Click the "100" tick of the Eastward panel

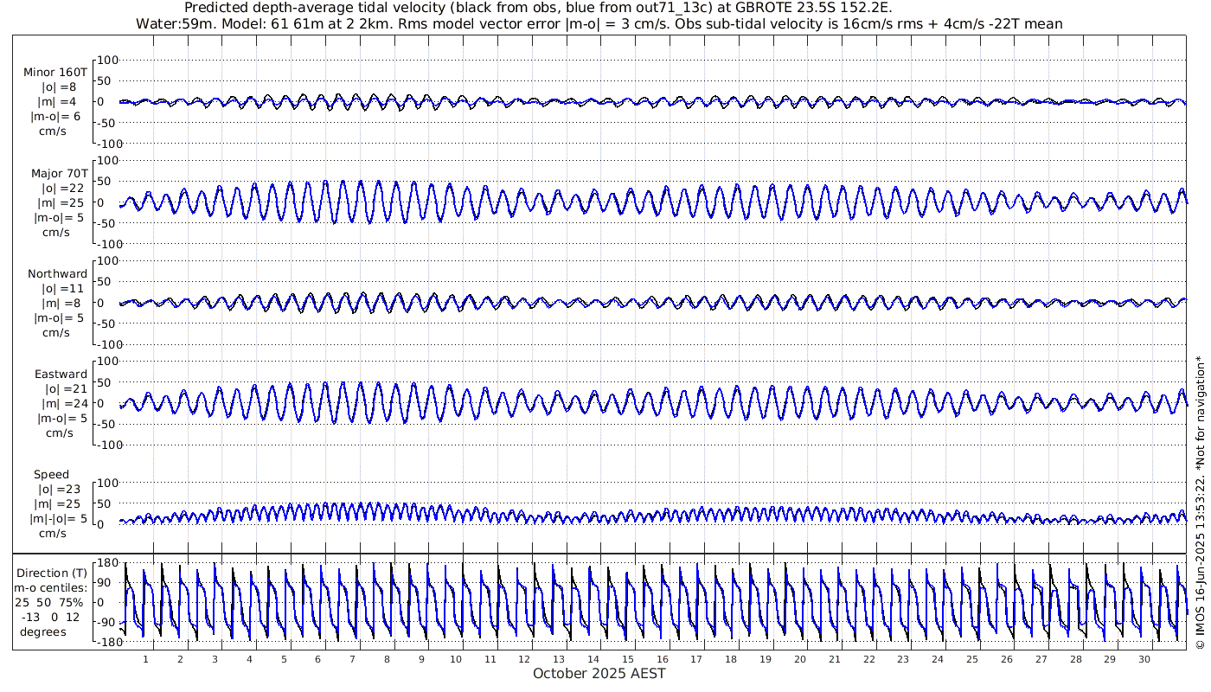pos(108,361)
